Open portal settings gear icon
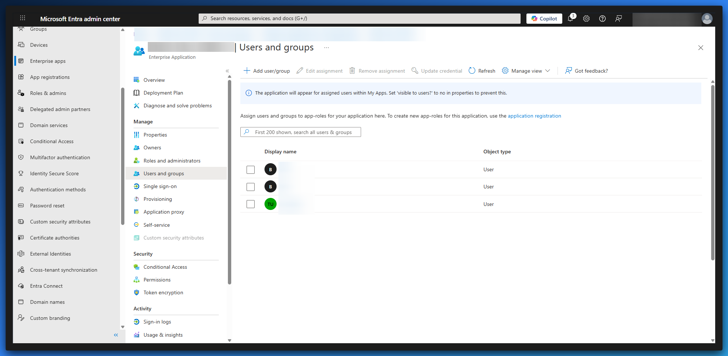Viewport: 728px width, 356px height. coord(586,19)
